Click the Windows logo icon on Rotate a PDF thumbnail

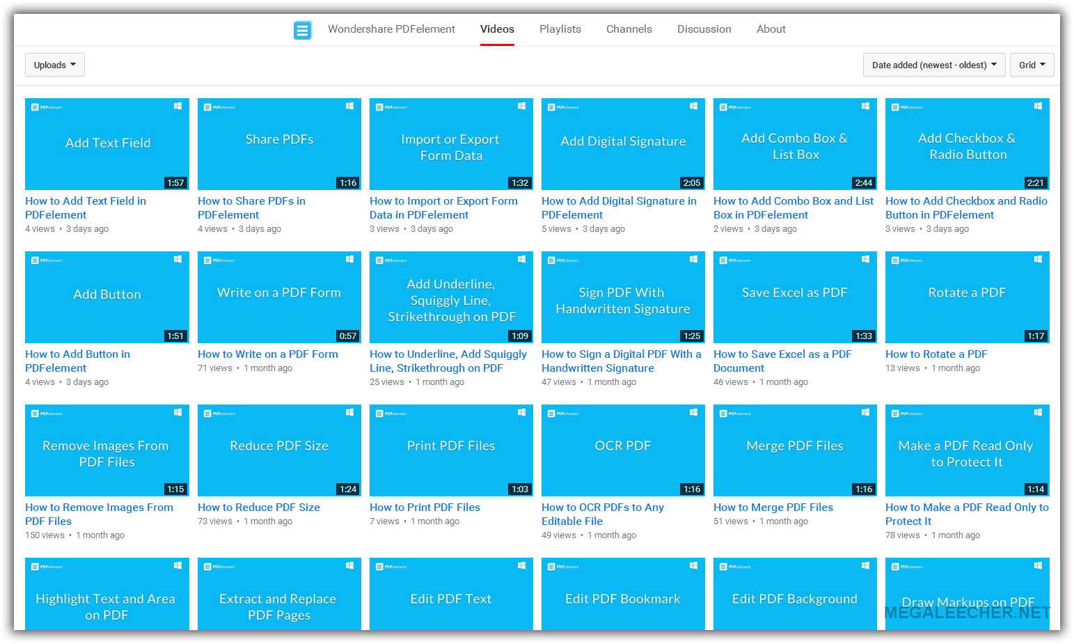(1038, 259)
